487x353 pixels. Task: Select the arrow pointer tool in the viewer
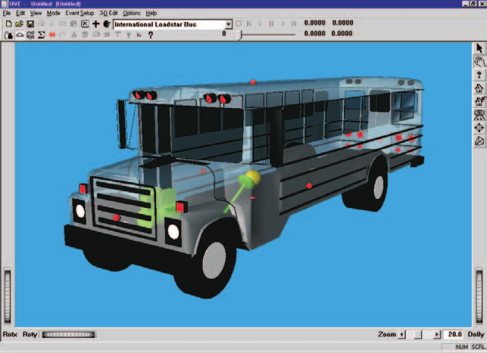(479, 48)
